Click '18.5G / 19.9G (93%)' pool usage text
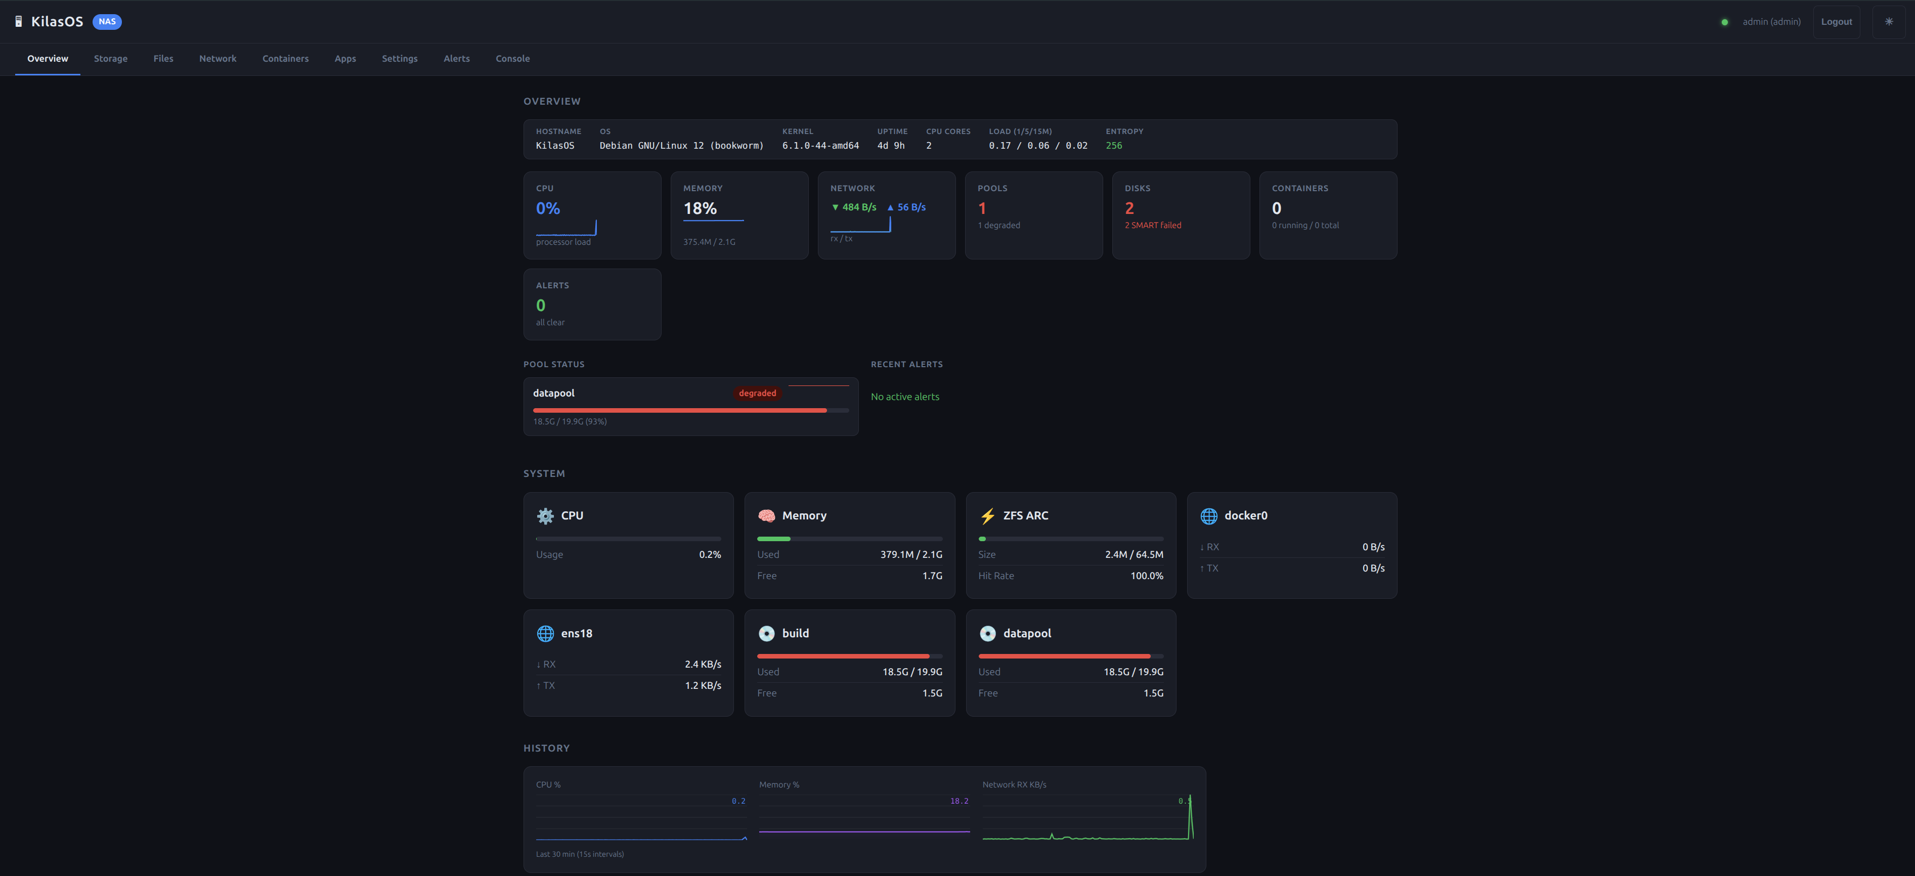The width and height of the screenshot is (1915, 876). tap(570, 422)
